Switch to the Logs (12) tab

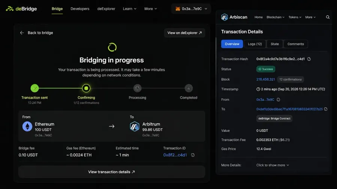coord(255,44)
